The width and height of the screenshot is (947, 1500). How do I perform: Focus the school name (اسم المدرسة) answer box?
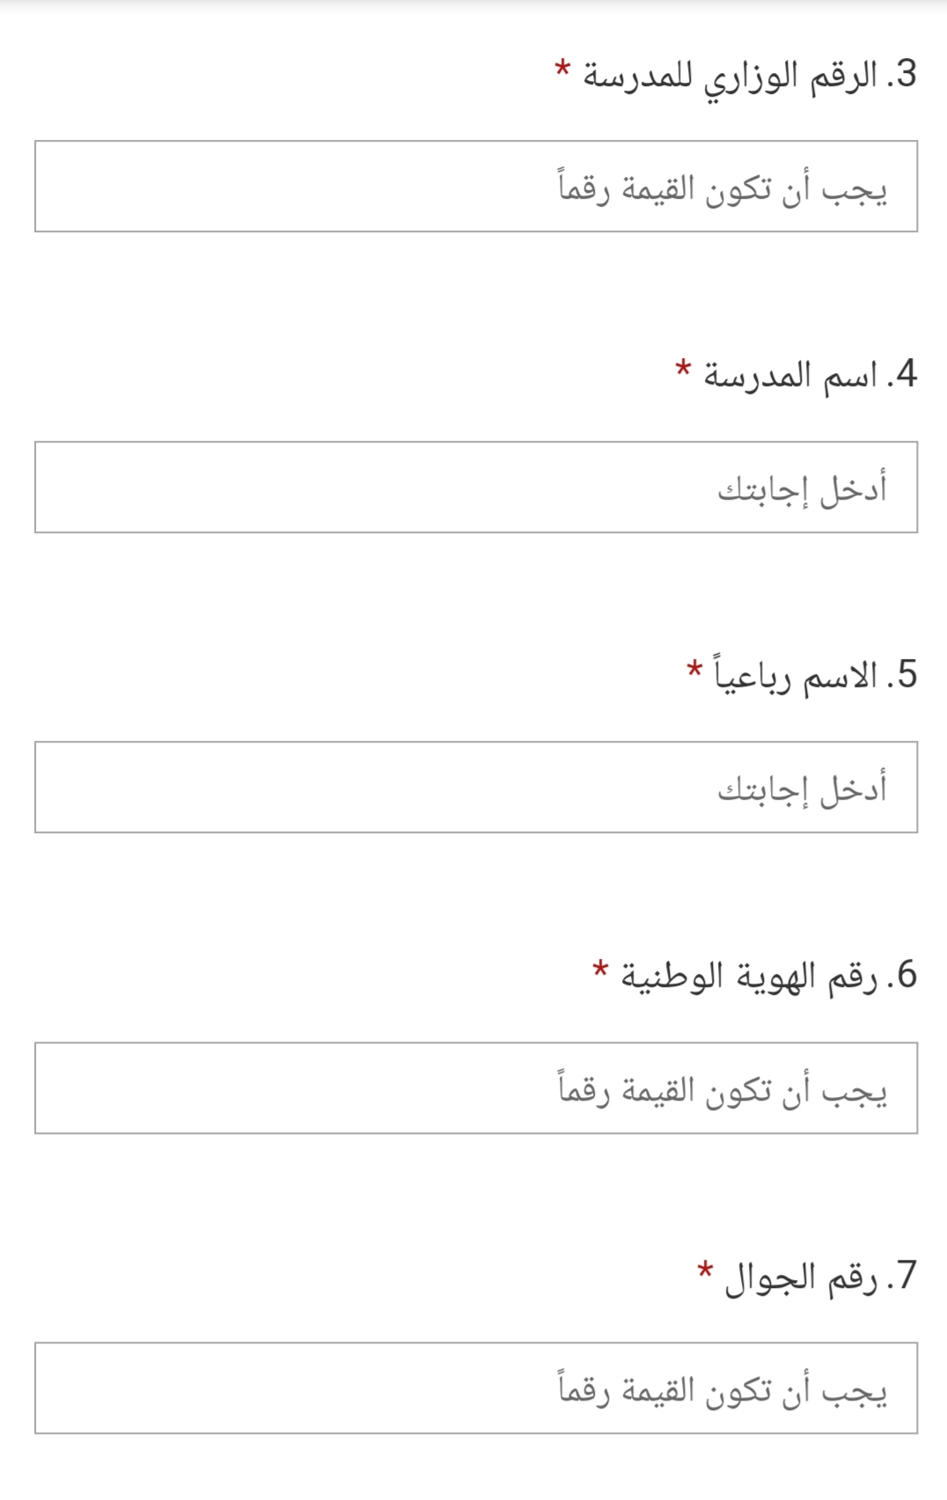tap(476, 487)
